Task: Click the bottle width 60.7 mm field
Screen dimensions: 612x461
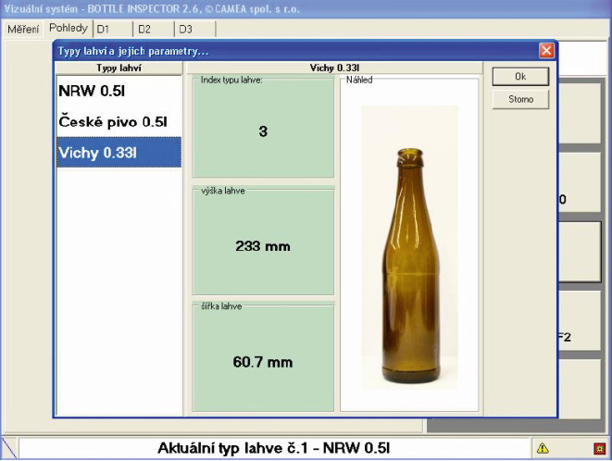Action: (x=263, y=356)
